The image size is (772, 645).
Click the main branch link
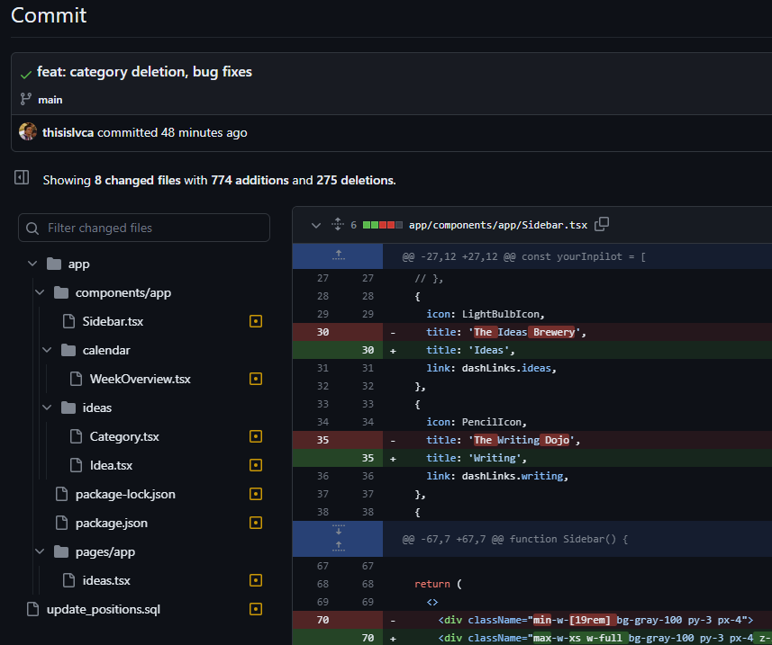tap(50, 100)
